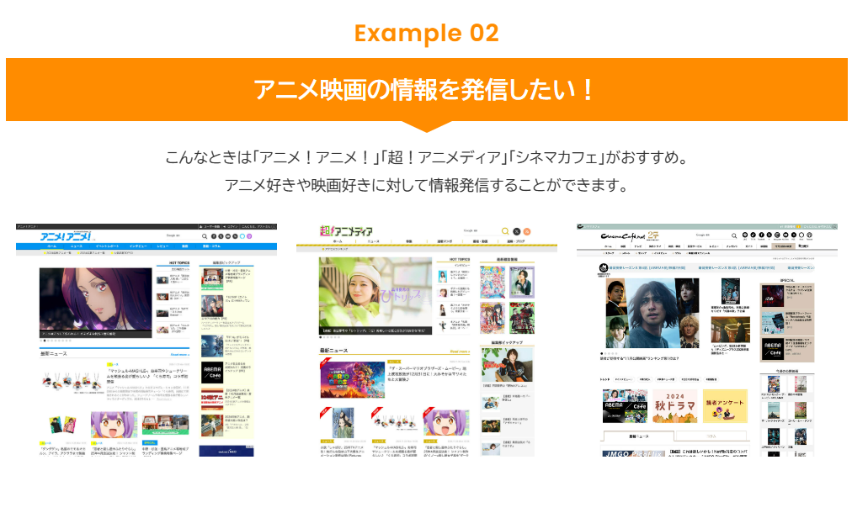Select the ホーム tab in blue nav bar
The image size is (852, 518).
coord(52,246)
